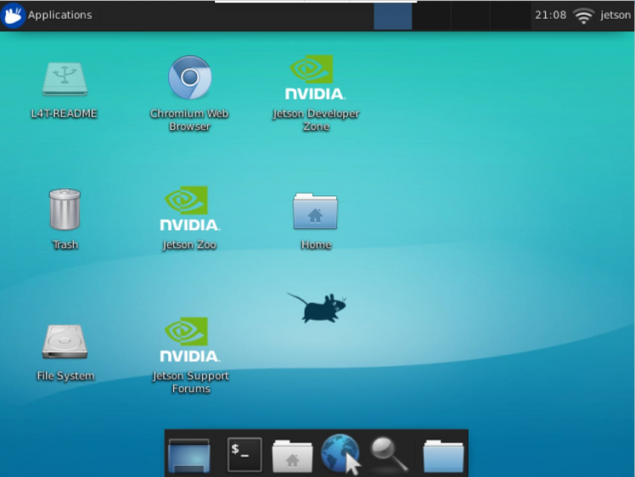Screen dimensions: 635x477
Task: Open the folder icon in dock
Action: 443,456
